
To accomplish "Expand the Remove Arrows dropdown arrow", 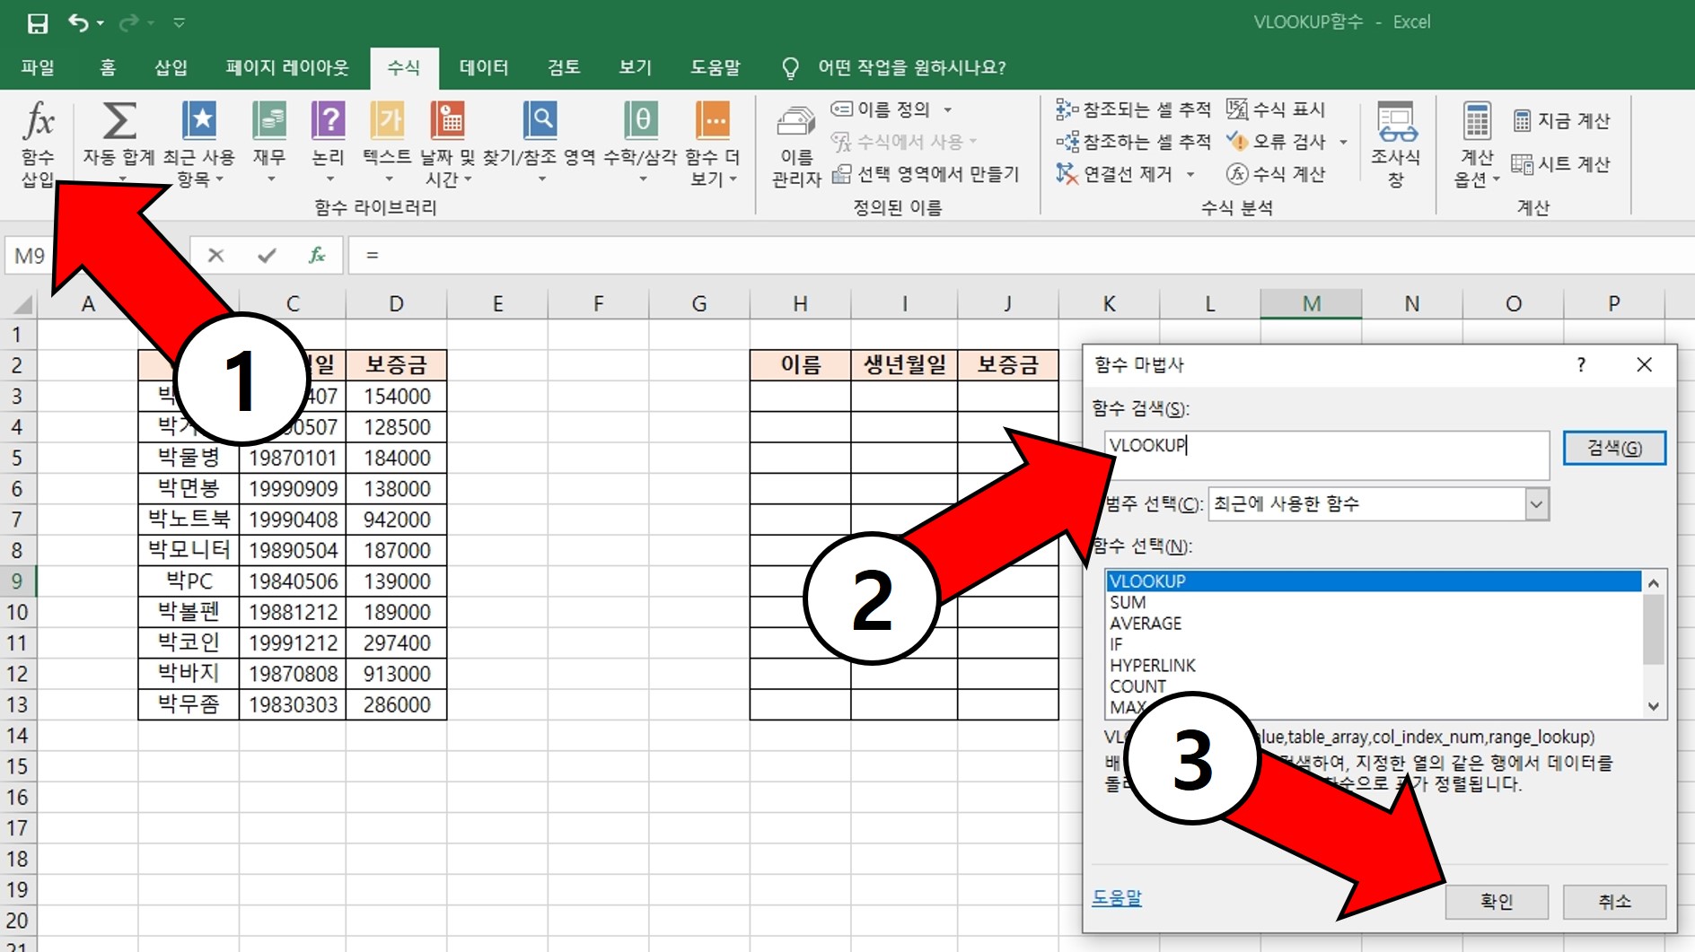I will 1191,174.
